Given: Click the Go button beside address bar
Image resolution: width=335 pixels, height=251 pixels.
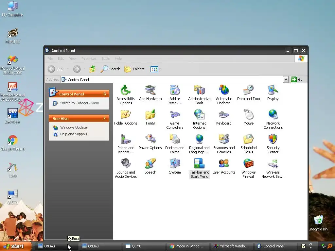Looking at the screenshot, I should pos(297,79).
